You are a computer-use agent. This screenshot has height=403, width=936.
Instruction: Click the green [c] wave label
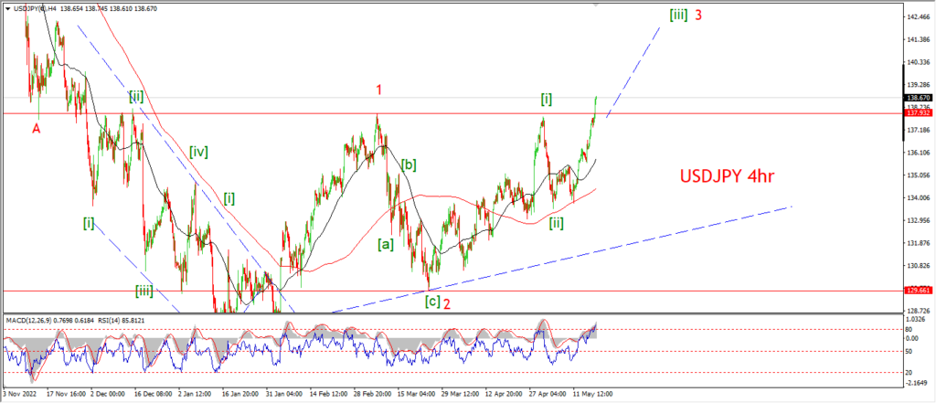(431, 302)
